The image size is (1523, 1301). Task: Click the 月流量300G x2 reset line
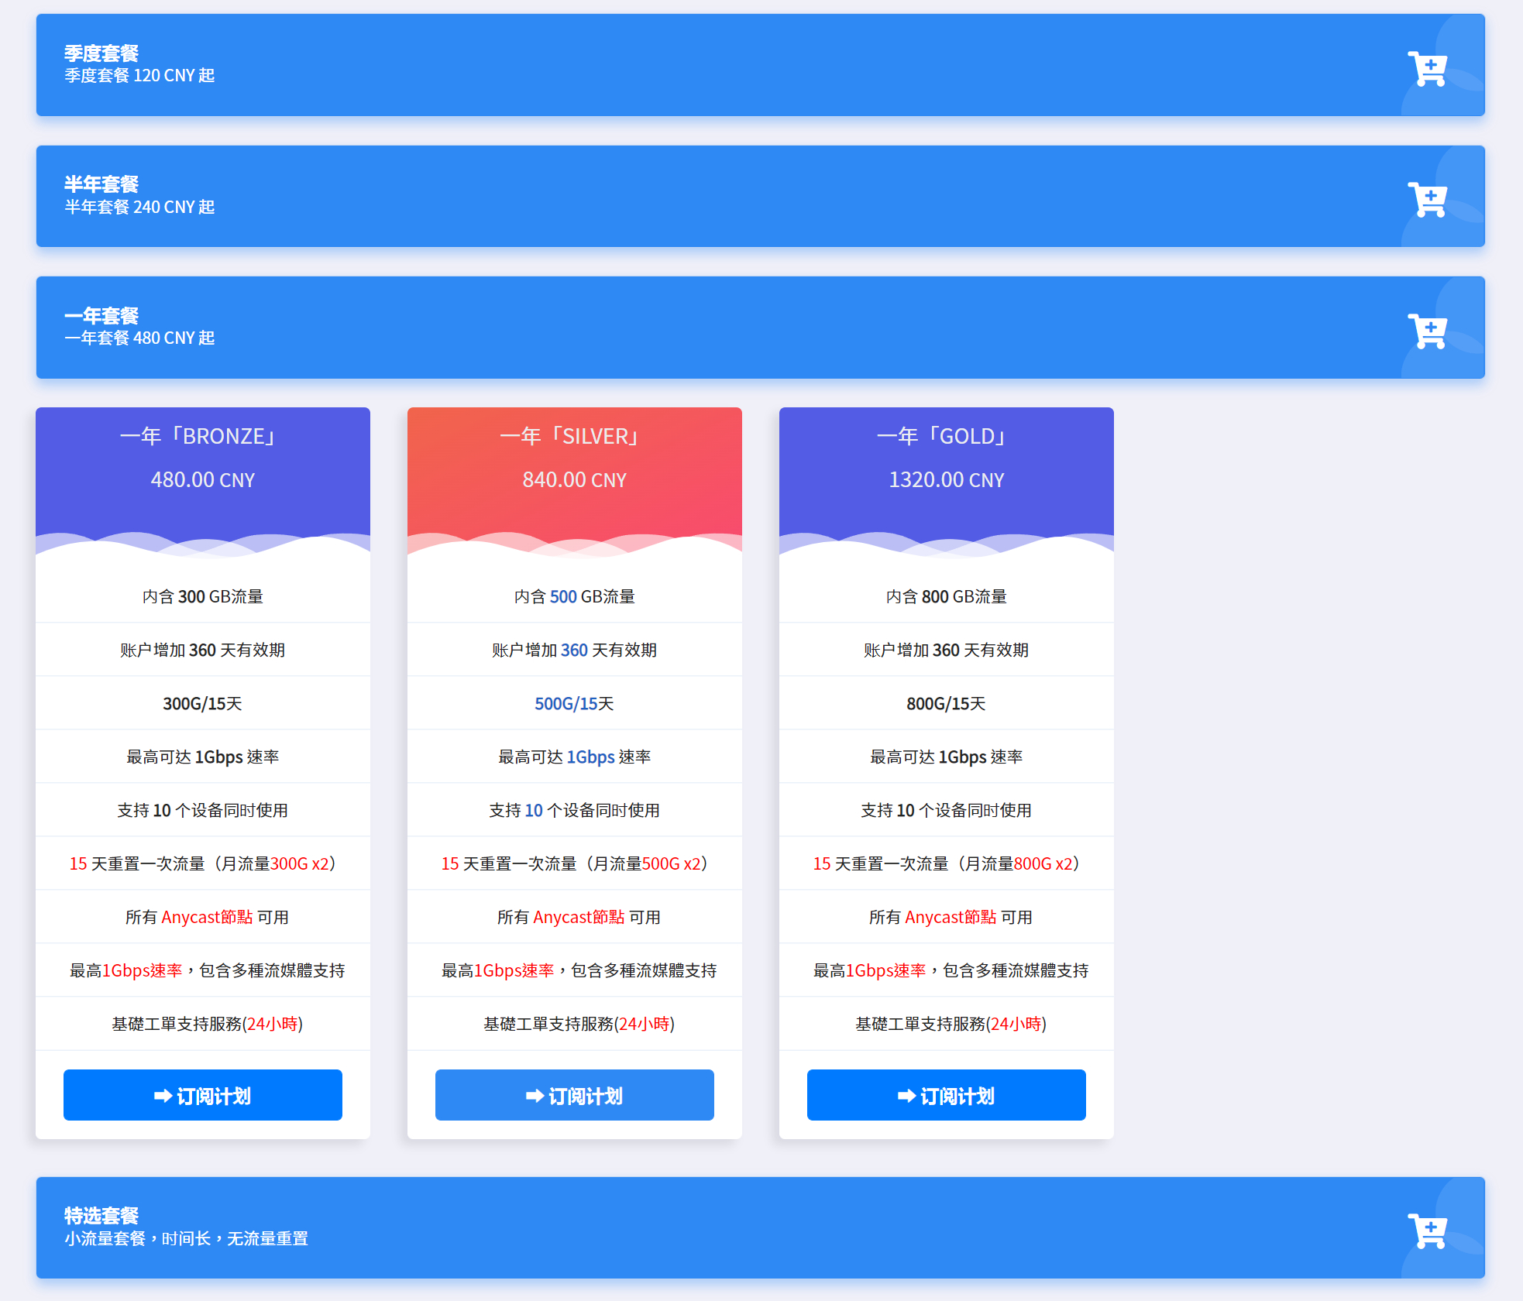203,863
